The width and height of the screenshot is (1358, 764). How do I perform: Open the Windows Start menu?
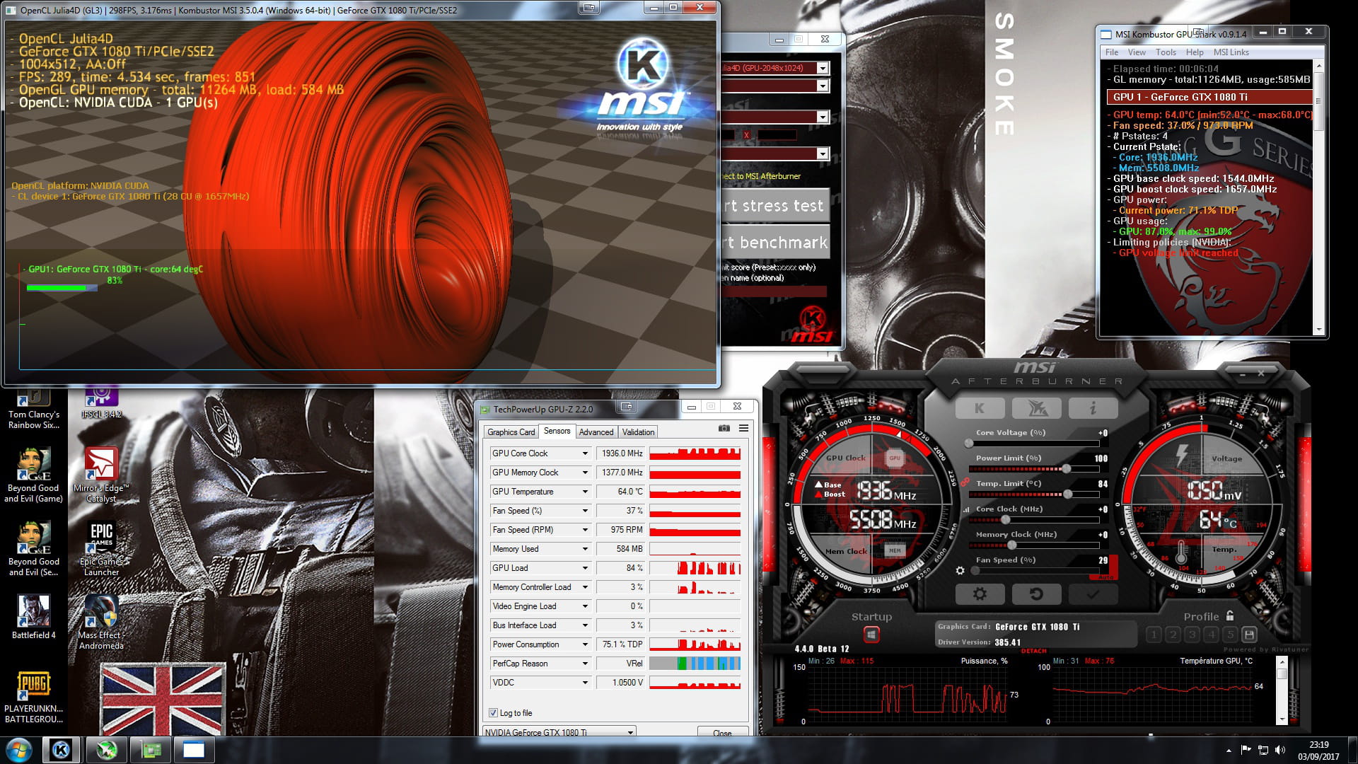tap(19, 750)
